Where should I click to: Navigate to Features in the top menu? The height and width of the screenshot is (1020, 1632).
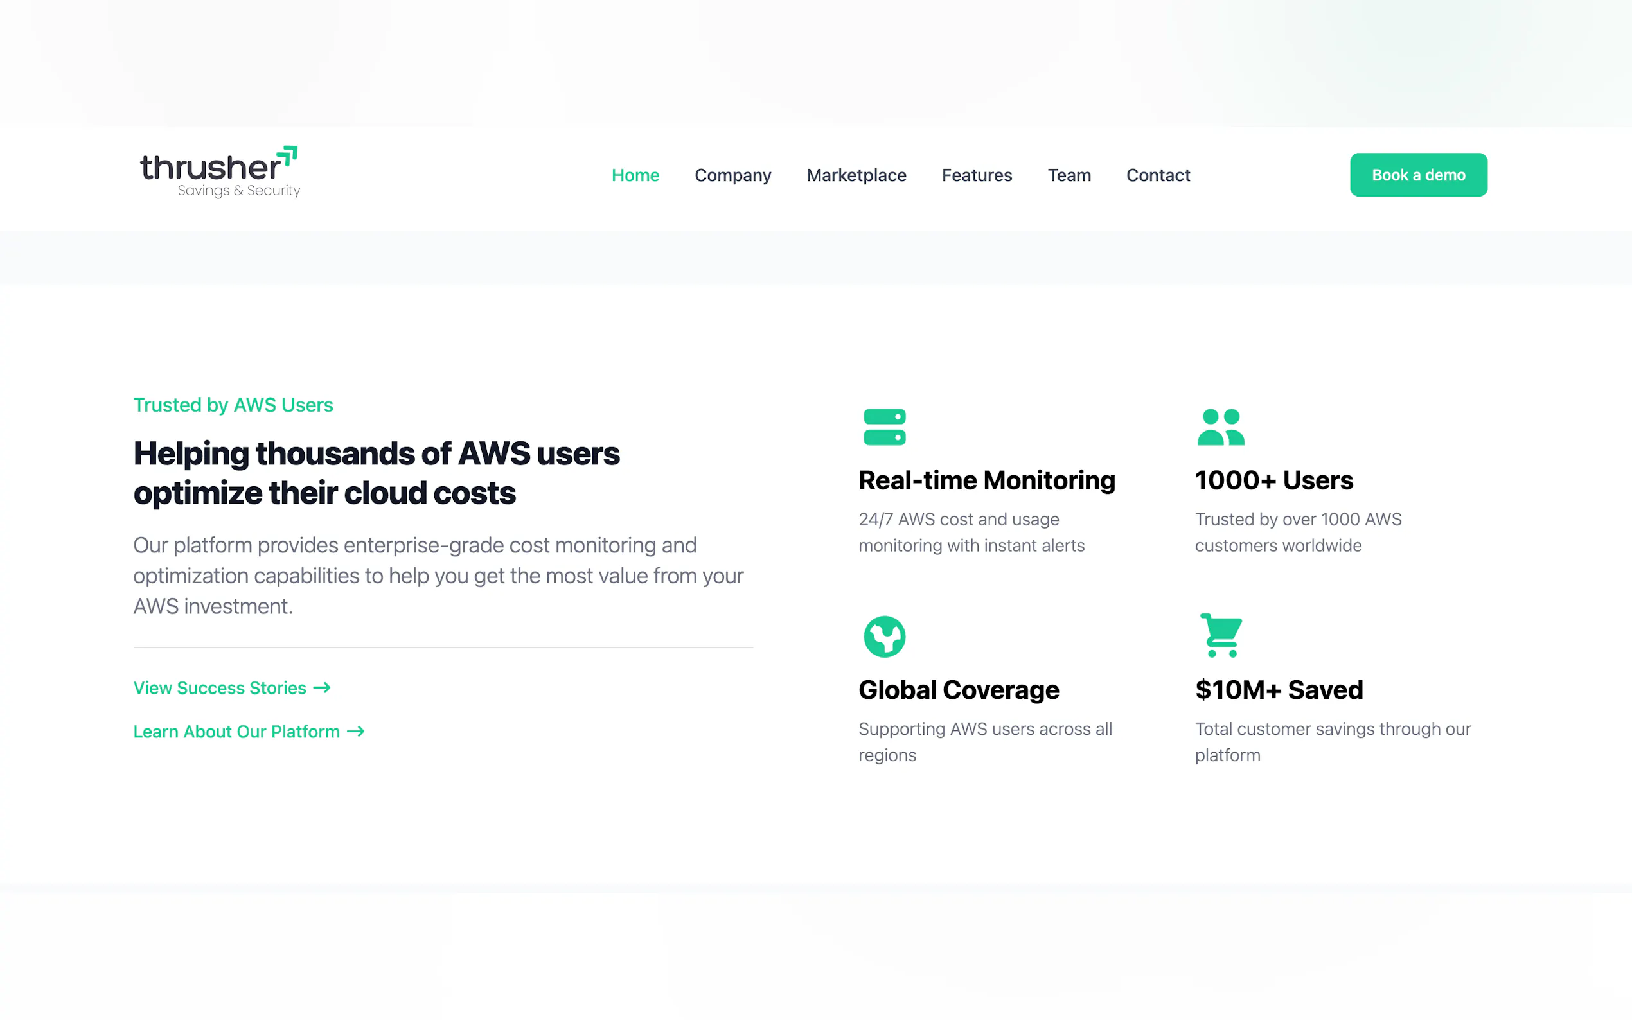976,175
